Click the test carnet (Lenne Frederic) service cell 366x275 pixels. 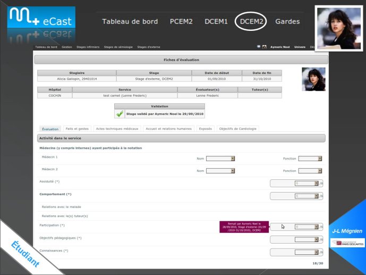pos(125,96)
